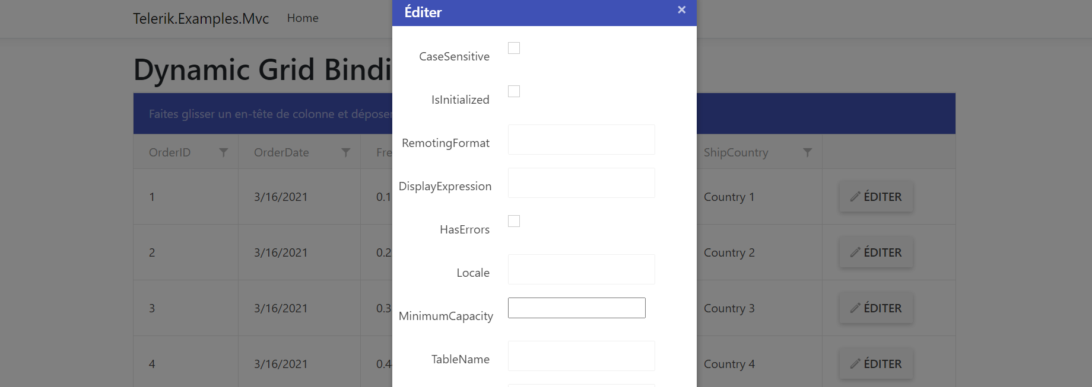Open the Home navigation link
Viewport: 1092px width, 387px height.
pos(303,18)
